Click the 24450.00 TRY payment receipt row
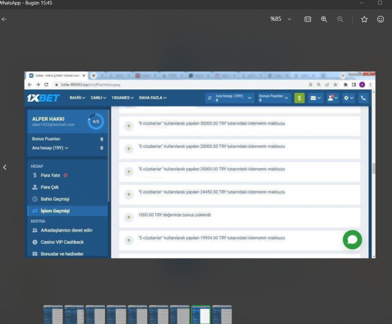 pos(240,195)
